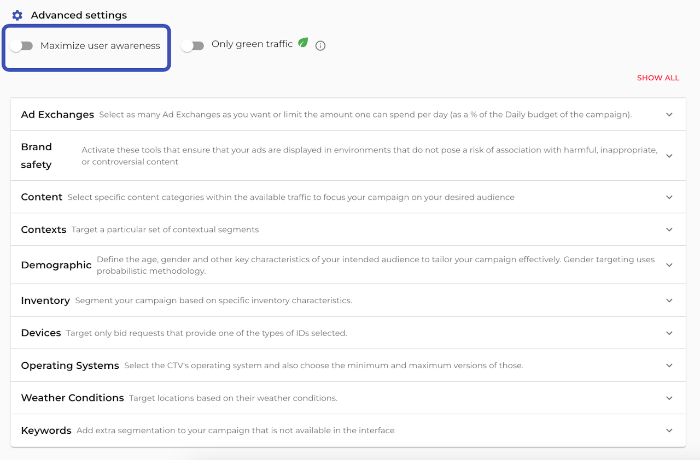700x460 pixels.
Task: Expand the Brand safety chevron
Action: 669,156
